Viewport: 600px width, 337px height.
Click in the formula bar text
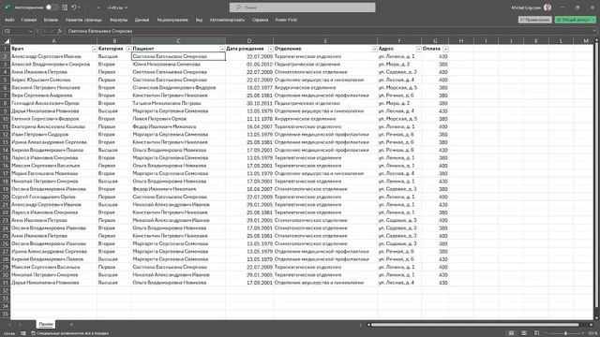[100, 31]
